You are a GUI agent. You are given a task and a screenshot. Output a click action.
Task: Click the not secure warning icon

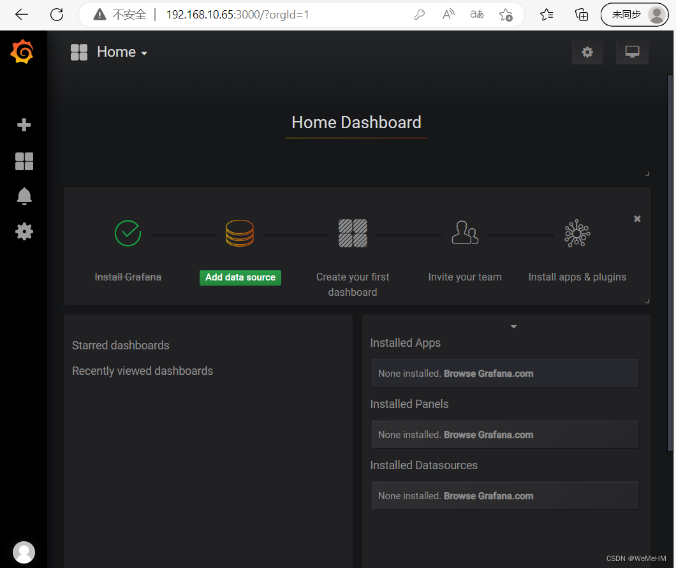(x=99, y=15)
